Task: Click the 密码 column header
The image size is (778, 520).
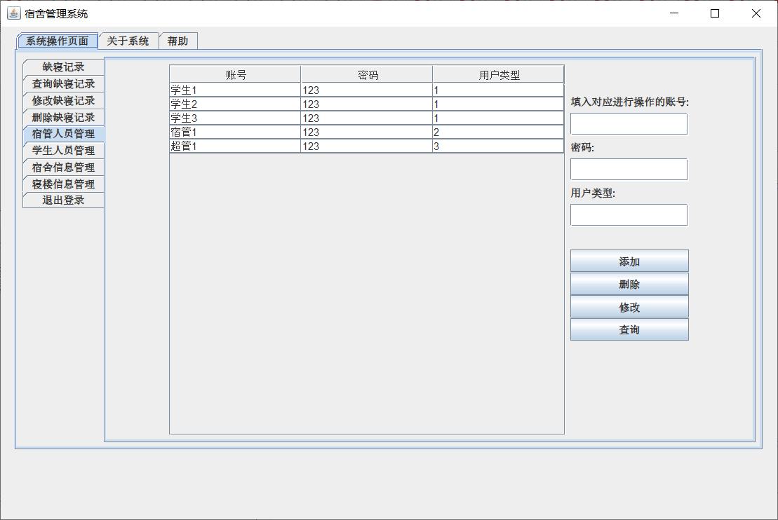Action: coord(365,73)
